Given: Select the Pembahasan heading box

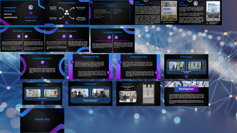Looking at the screenshot, I should pyautogui.click(x=111, y=5).
